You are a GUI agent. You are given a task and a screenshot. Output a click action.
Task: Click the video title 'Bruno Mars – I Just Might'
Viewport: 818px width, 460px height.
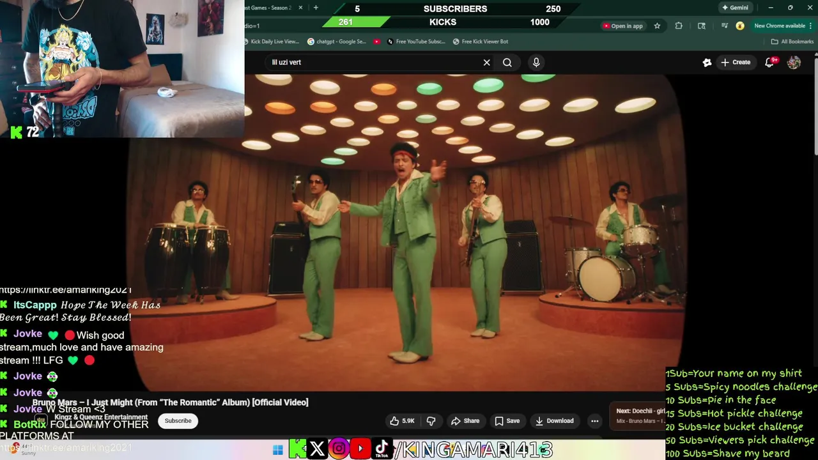point(171,402)
